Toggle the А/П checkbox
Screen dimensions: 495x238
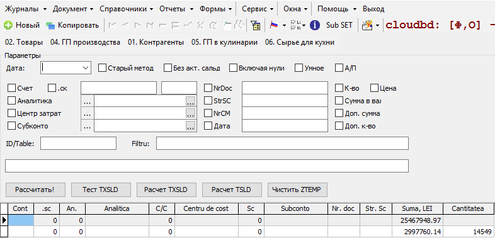pos(339,68)
